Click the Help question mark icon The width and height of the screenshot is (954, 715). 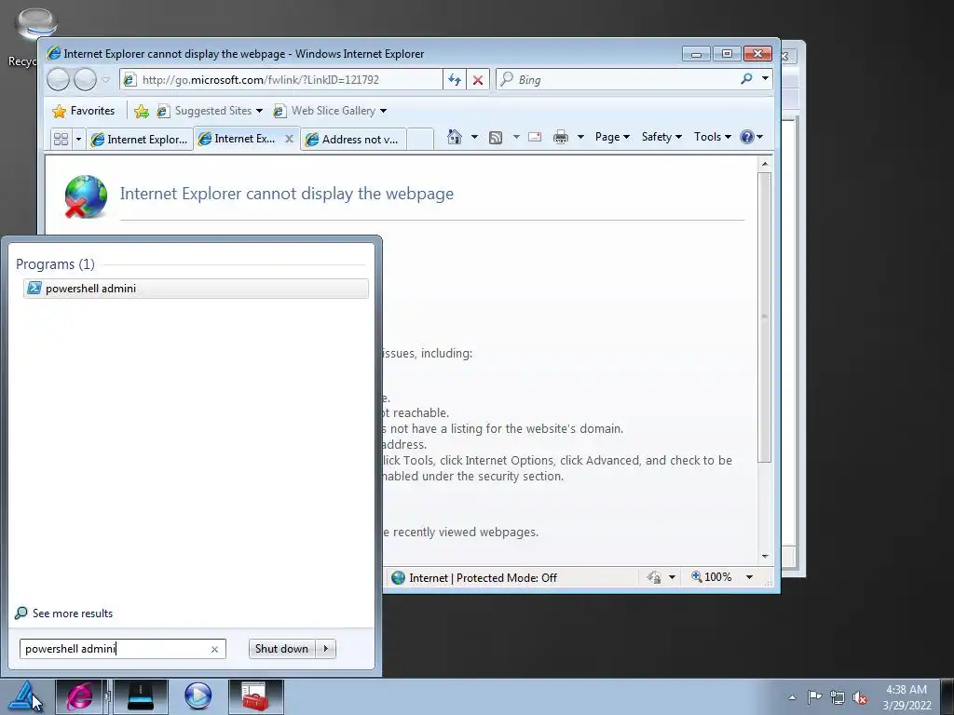(747, 137)
